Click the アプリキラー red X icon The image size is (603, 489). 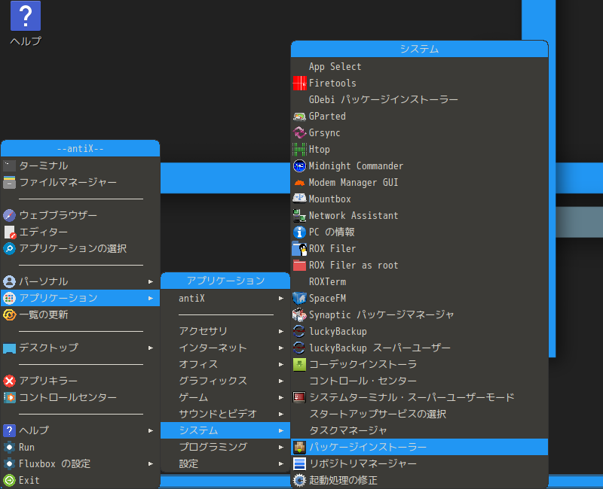pos(9,381)
